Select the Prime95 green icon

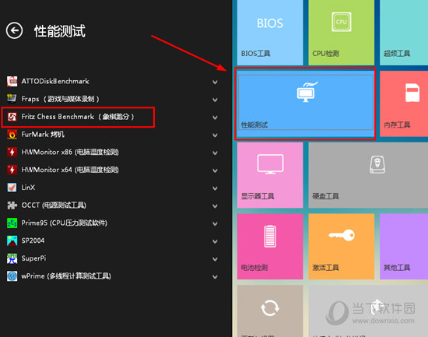click(12, 223)
